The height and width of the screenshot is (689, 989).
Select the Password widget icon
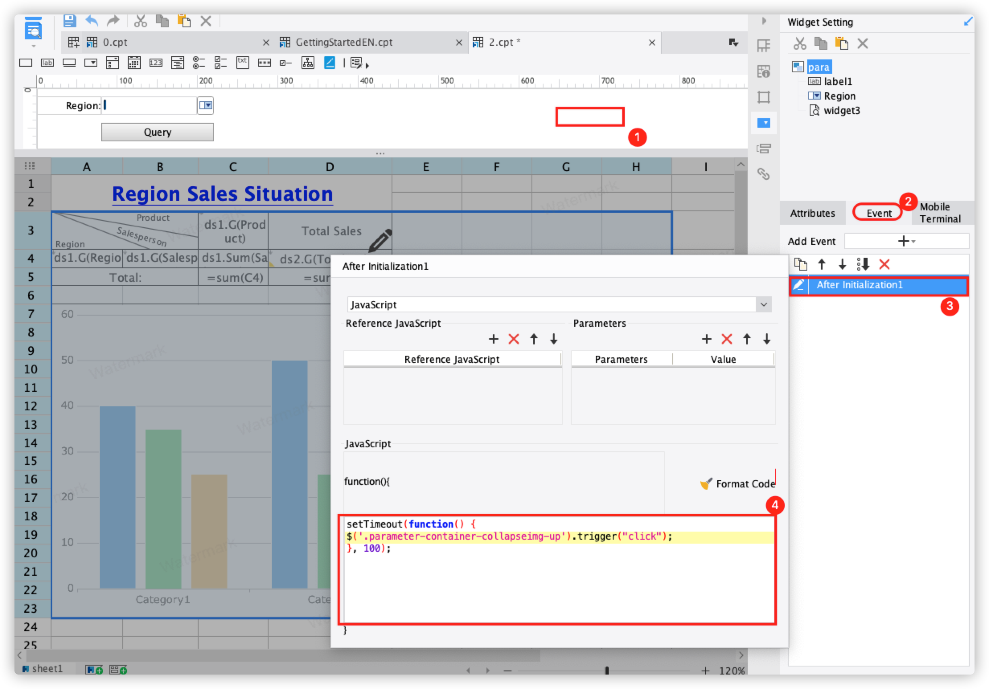tap(264, 63)
